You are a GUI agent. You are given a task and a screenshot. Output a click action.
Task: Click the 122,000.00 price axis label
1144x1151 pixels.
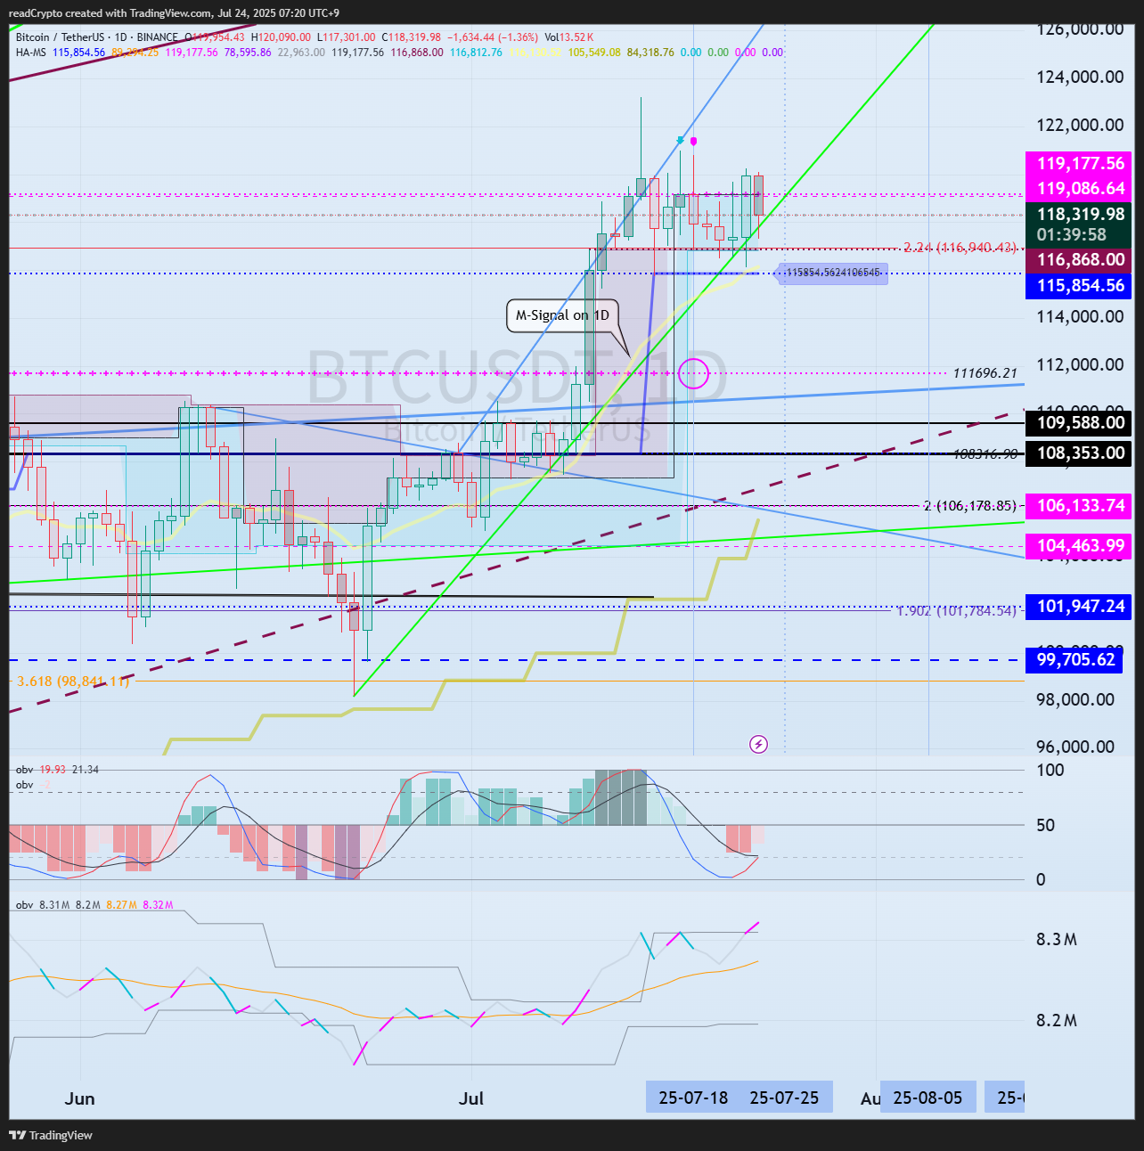tap(1080, 125)
